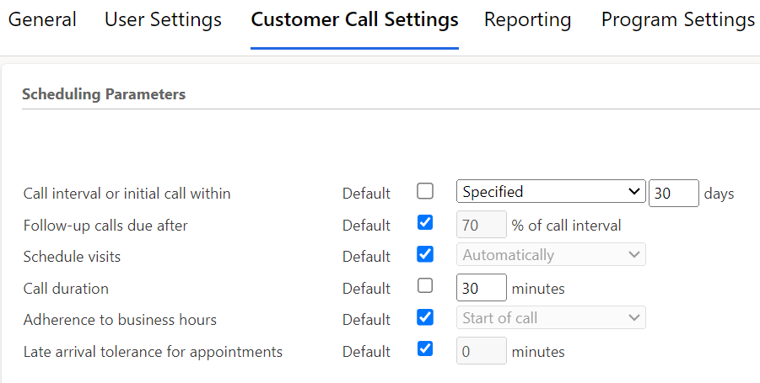Switch to the User Settings tab
Image resolution: width=760 pixels, height=383 pixels.
point(163,19)
